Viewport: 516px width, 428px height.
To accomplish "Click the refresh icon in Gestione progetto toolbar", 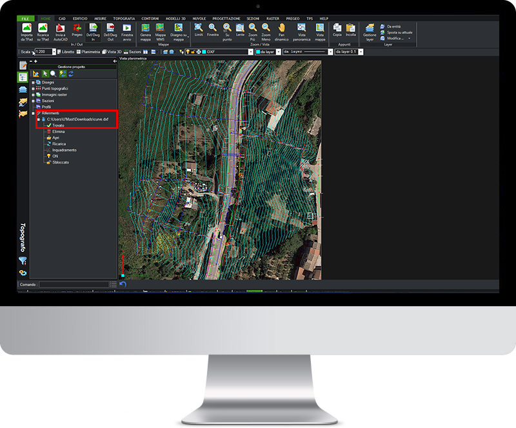I will click(x=70, y=73).
